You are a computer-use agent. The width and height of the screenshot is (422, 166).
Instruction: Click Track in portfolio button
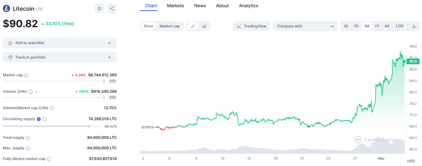[x=60, y=57]
